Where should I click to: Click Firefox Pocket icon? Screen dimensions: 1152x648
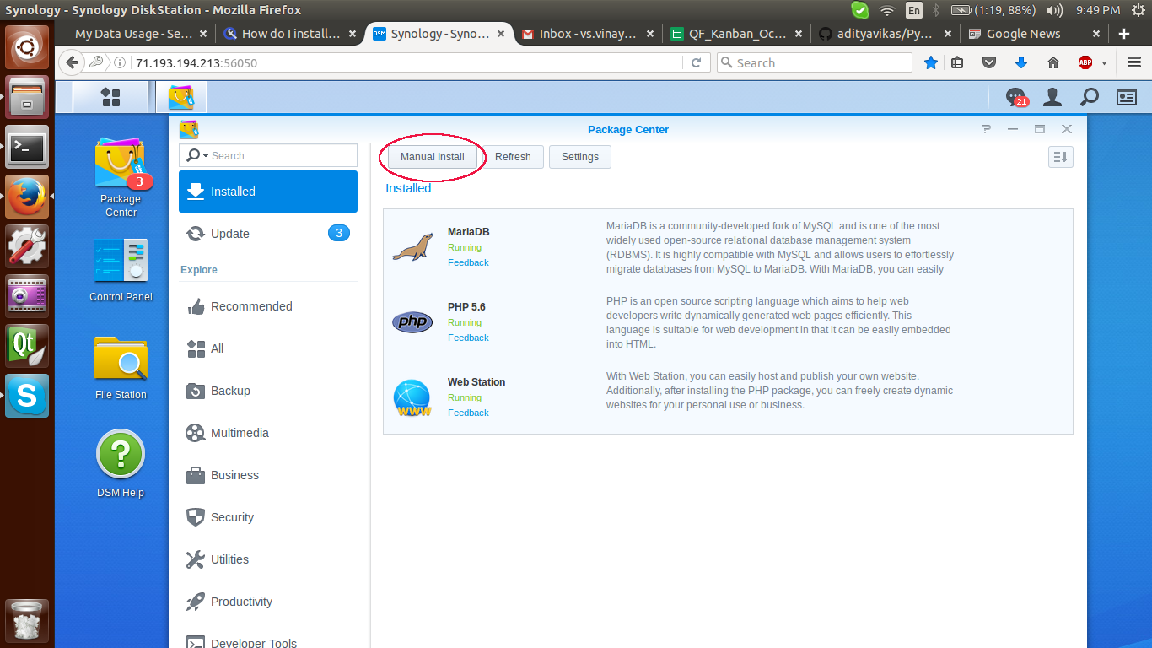989,62
